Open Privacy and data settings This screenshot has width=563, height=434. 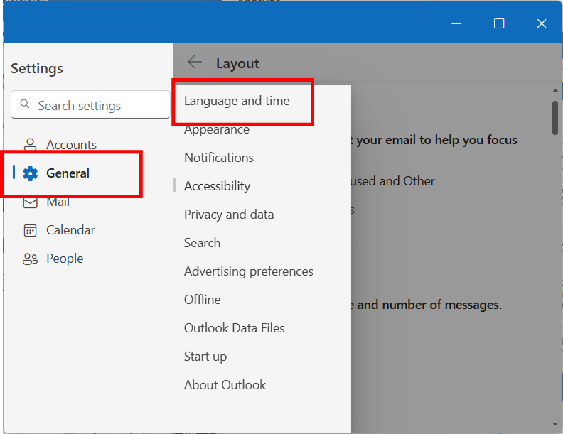pyautogui.click(x=229, y=215)
